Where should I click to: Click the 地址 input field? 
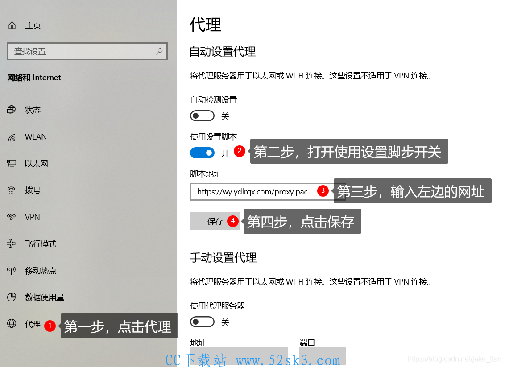tap(239, 356)
